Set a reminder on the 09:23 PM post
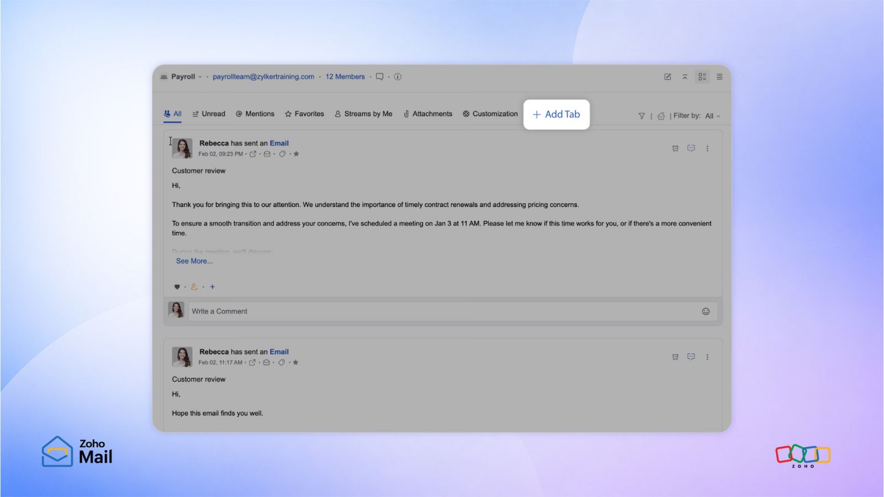Viewport: 884px width, 497px height. [x=675, y=149]
